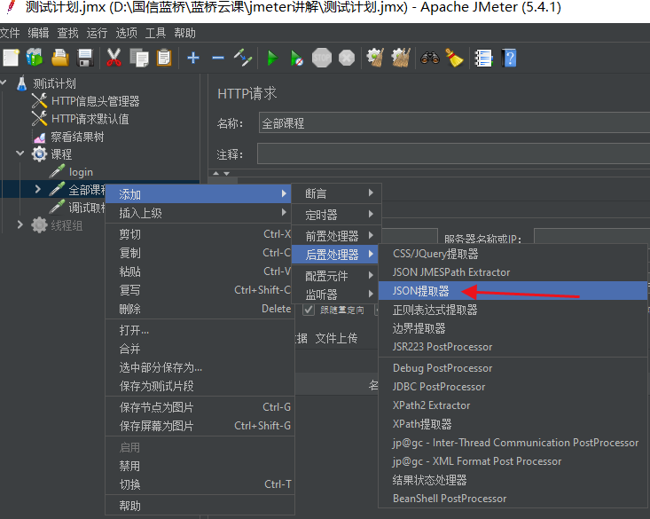
Task: Choose JSR223 PostProcessor menu item
Action: [513, 347]
